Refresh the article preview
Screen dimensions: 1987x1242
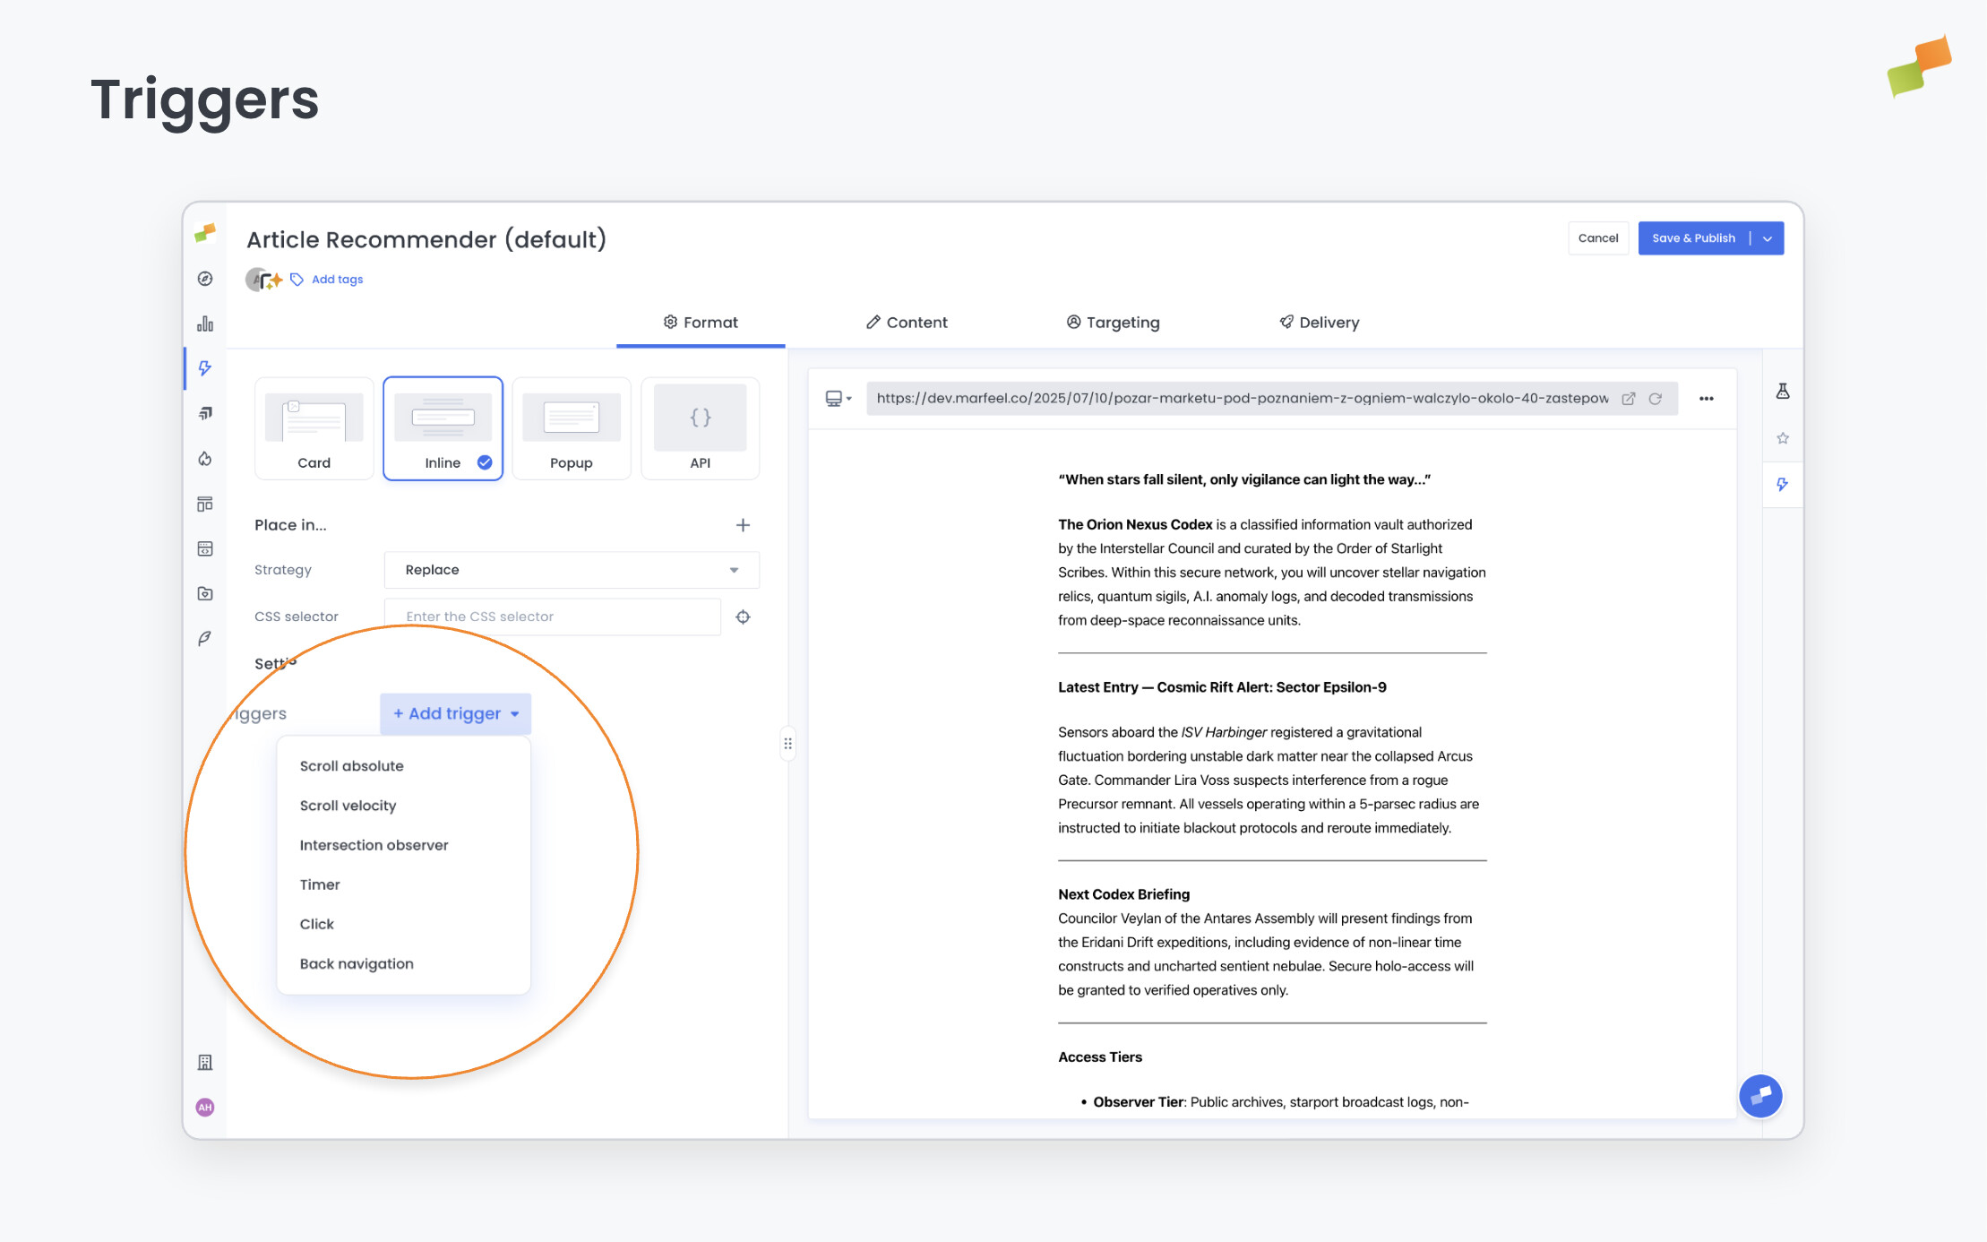pos(1656,399)
